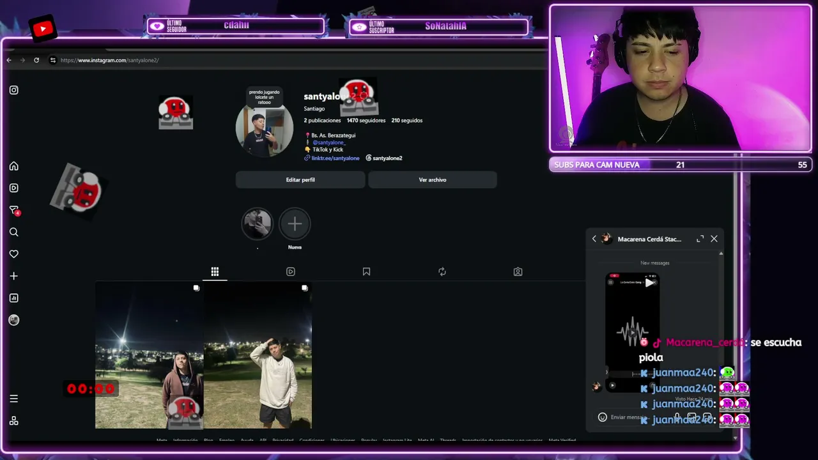The image size is (818, 460).
Task: Open the Reels icon in the left sidebar
Action: tap(14, 188)
